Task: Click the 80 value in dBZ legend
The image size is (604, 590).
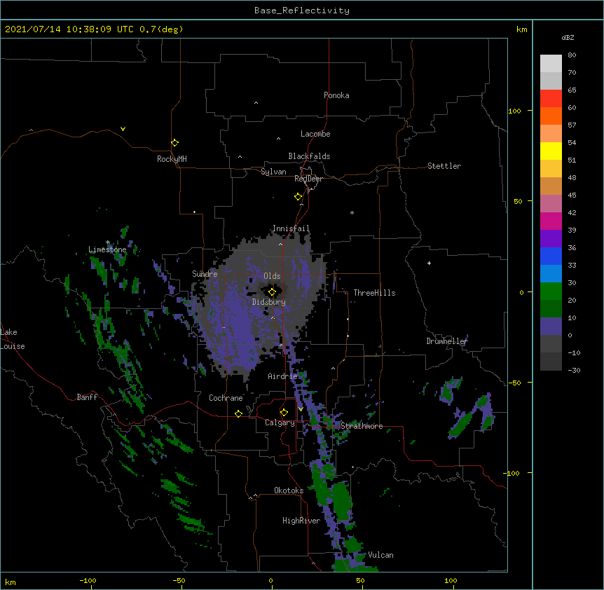Action: click(x=572, y=55)
